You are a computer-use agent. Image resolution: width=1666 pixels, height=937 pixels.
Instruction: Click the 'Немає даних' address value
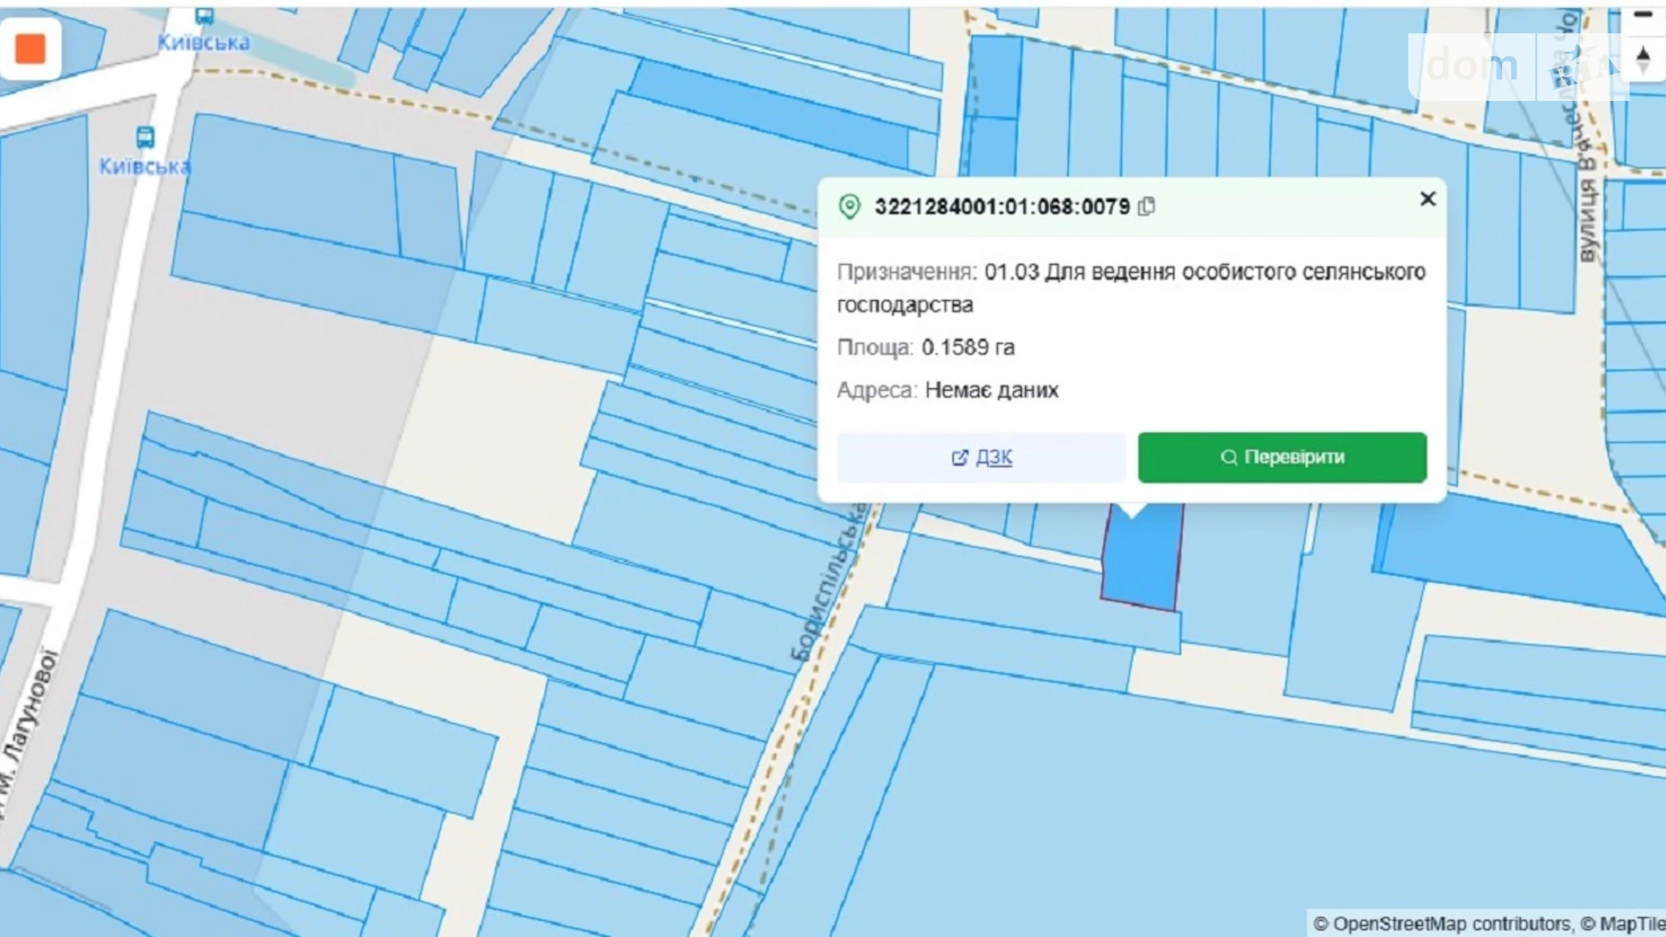coord(991,390)
